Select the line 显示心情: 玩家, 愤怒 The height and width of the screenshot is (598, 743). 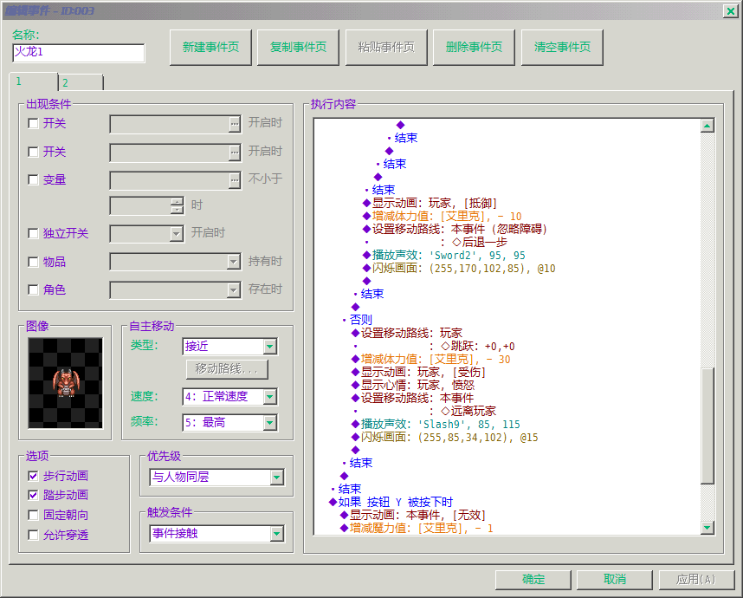click(x=413, y=385)
